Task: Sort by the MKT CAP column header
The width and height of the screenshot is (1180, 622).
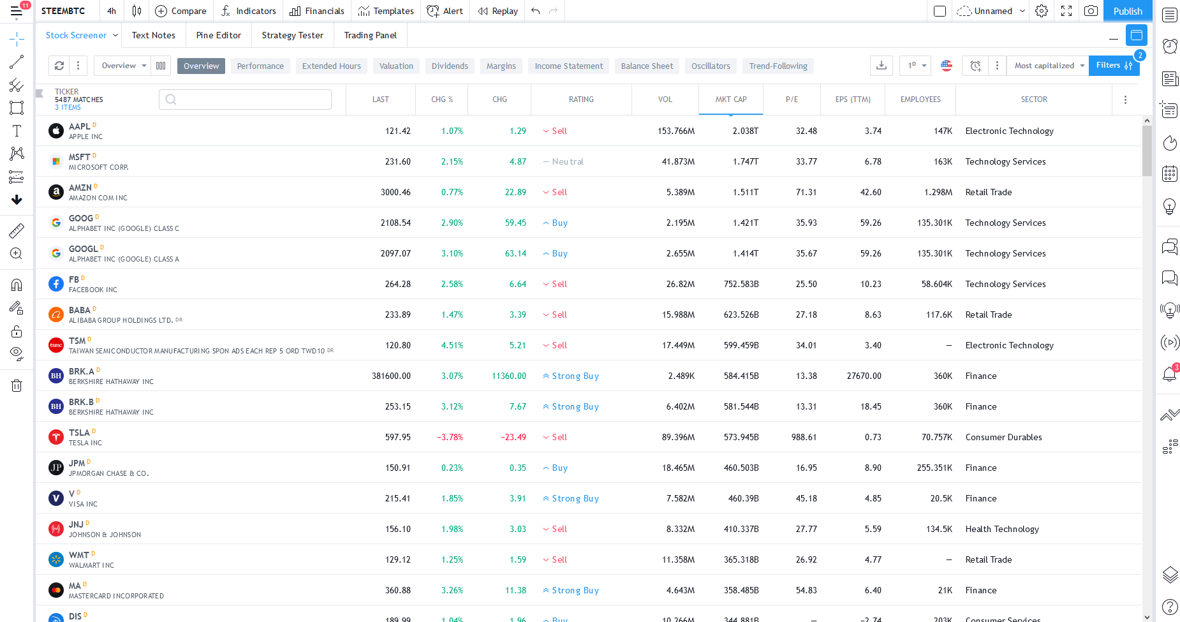Action: click(x=731, y=100)
